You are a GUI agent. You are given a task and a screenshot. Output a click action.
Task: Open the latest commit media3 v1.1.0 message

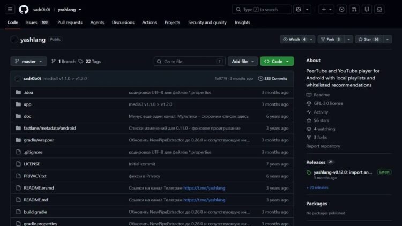coord(65,78)
